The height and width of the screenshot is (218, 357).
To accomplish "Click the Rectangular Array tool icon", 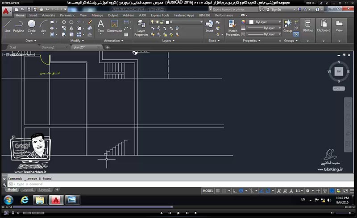I will (x=79, y=34).
